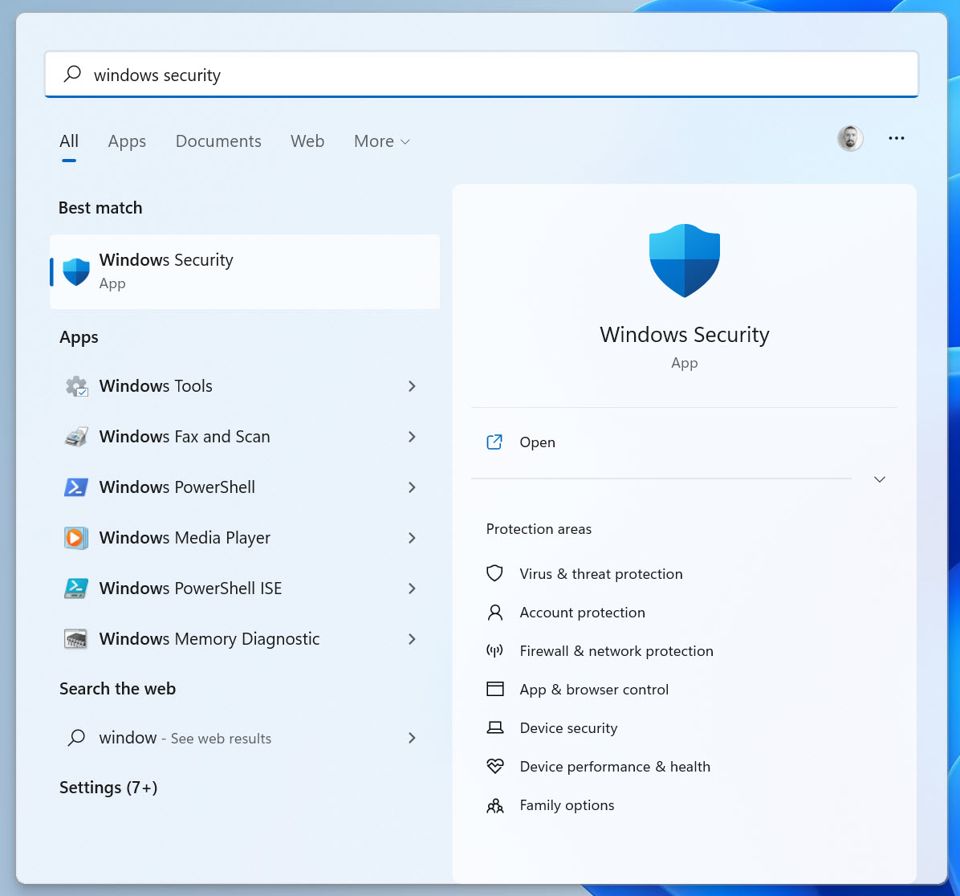Click the App & browser control window icon

coord(494,689)
